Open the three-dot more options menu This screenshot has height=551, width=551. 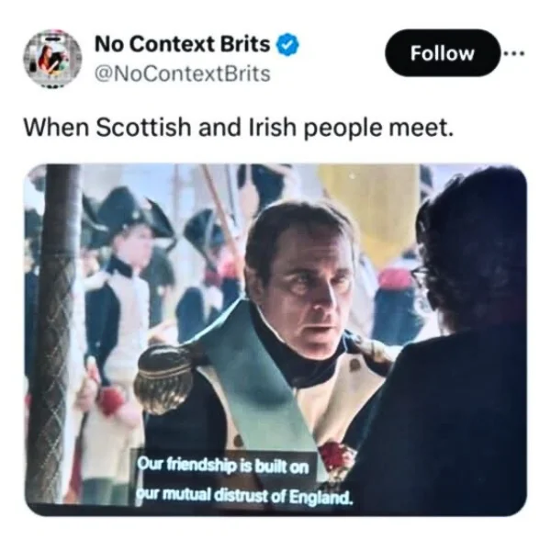(x=513, y=53)
